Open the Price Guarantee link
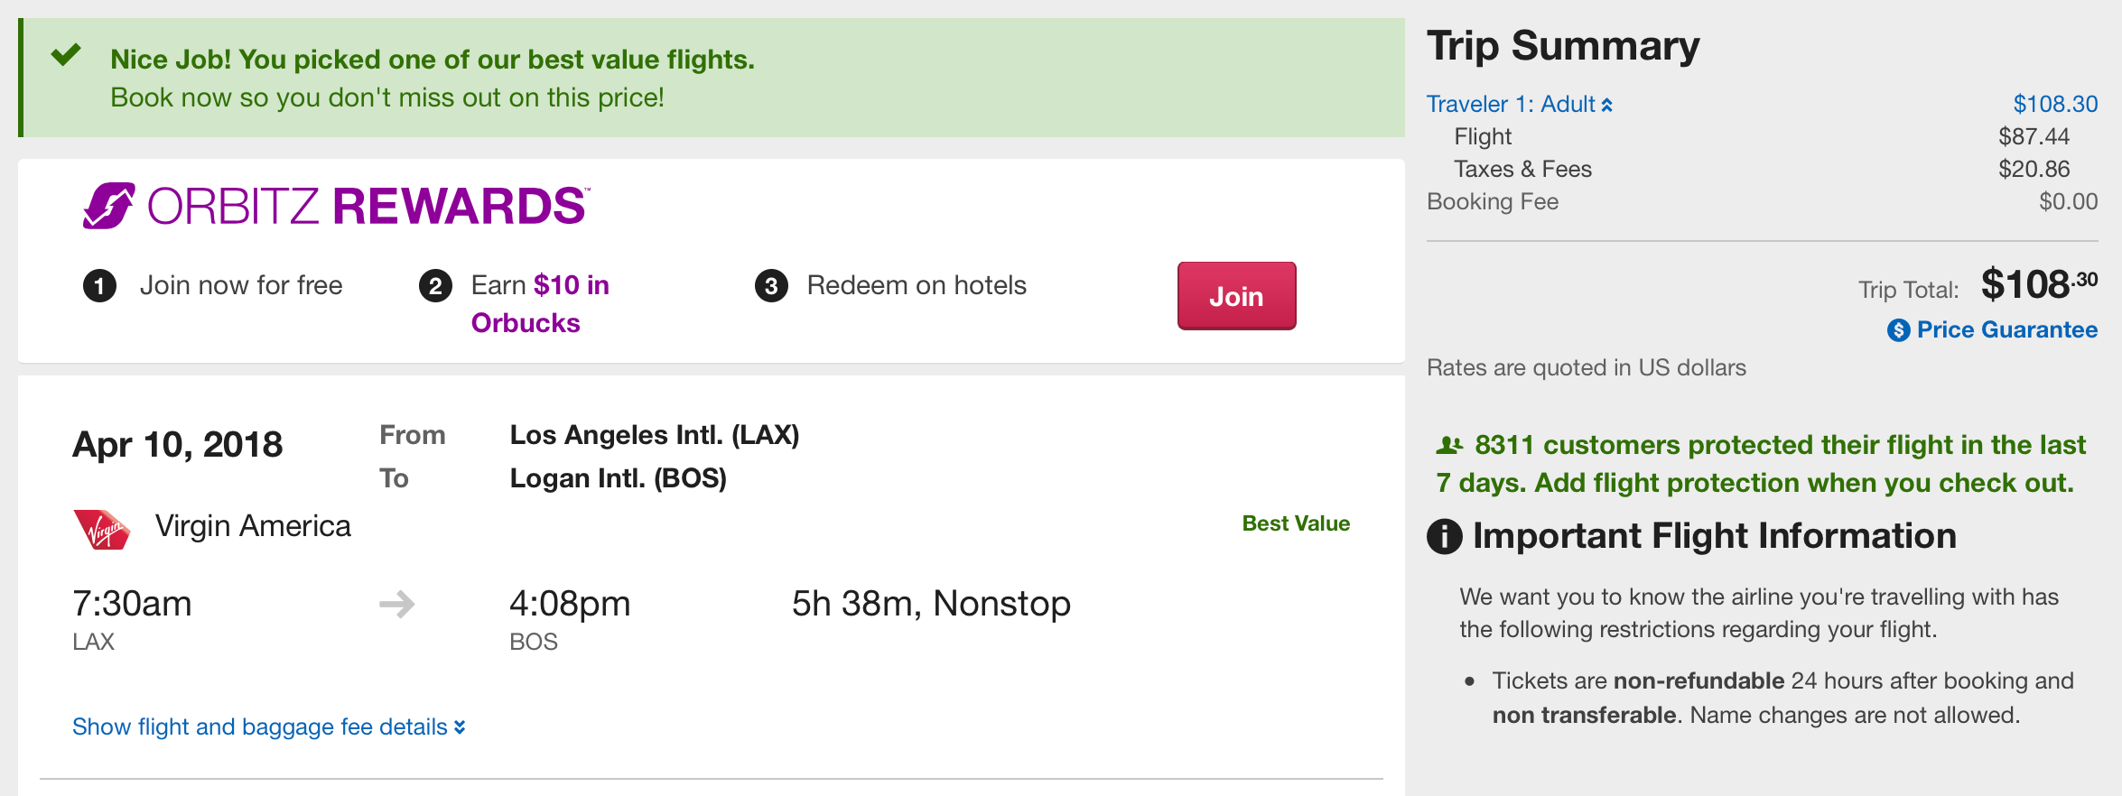This screenshot has width=2122, height=796. [2006, 330]
